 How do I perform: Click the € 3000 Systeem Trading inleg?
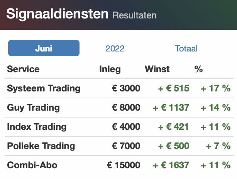[126, 88]
